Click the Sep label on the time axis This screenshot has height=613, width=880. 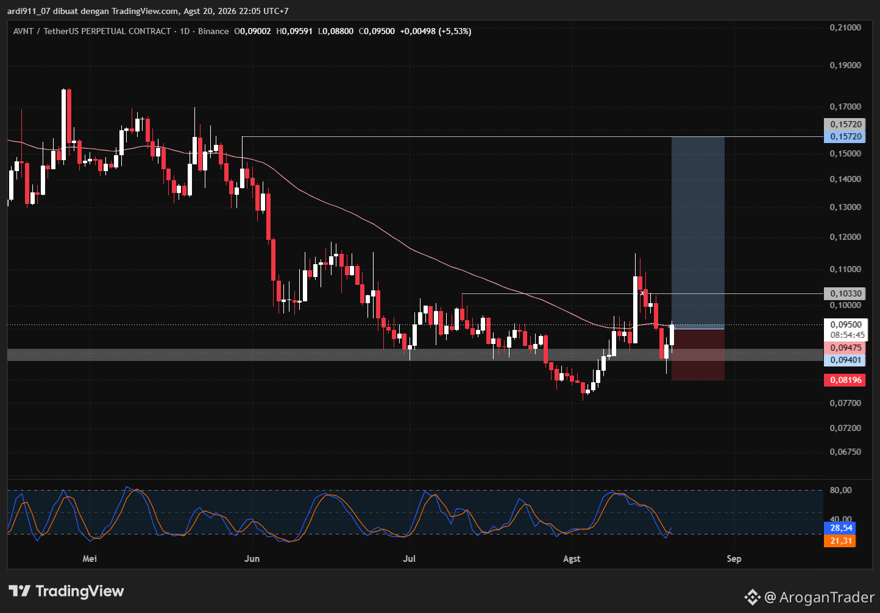pos(734,558)
